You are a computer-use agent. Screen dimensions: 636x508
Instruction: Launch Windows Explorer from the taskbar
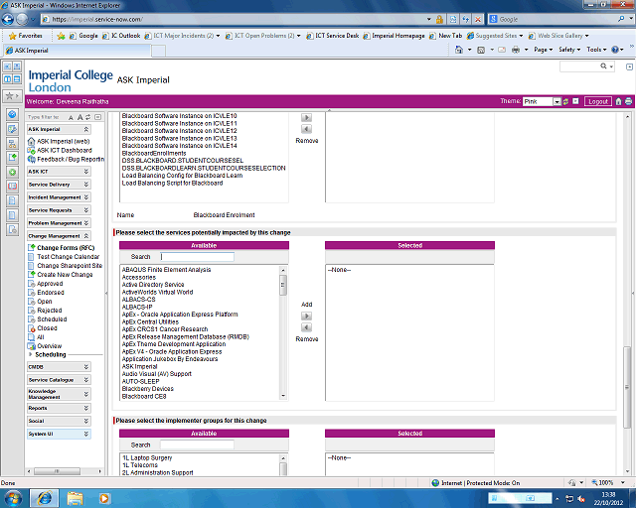click(x=76, y=496)
